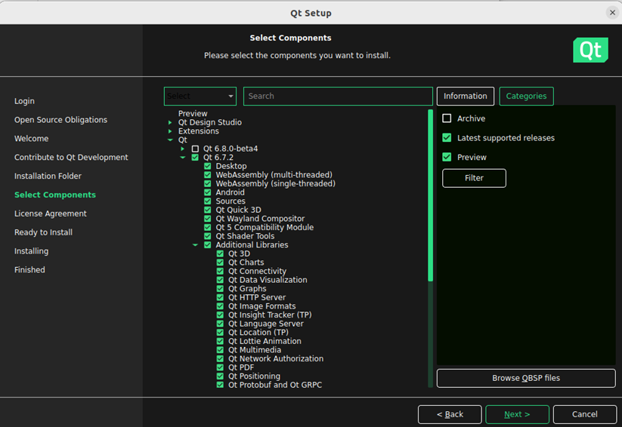This screenshot has width=622, height=427.
Task: Uncheck Qt Location (TP)
Action: pyautogui.click(x=220, y=333)
